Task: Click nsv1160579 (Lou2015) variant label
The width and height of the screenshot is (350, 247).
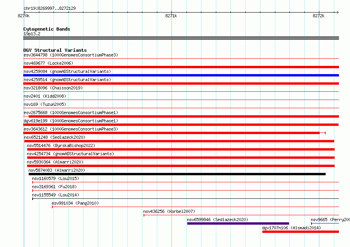Action: pyautogui.click(x=55, y=178)
